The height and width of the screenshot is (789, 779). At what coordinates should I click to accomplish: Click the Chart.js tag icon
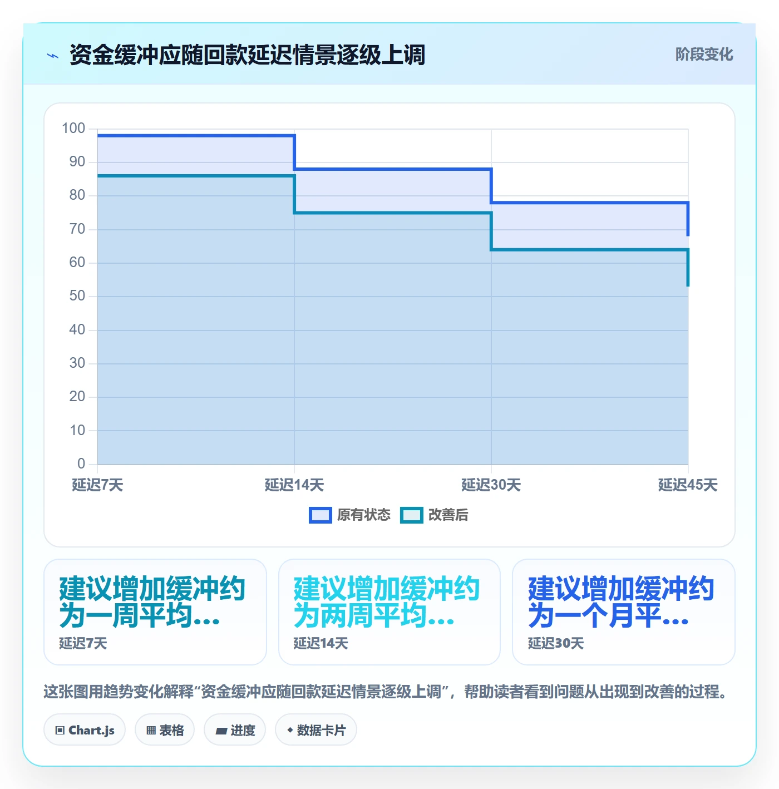(60, 731)
